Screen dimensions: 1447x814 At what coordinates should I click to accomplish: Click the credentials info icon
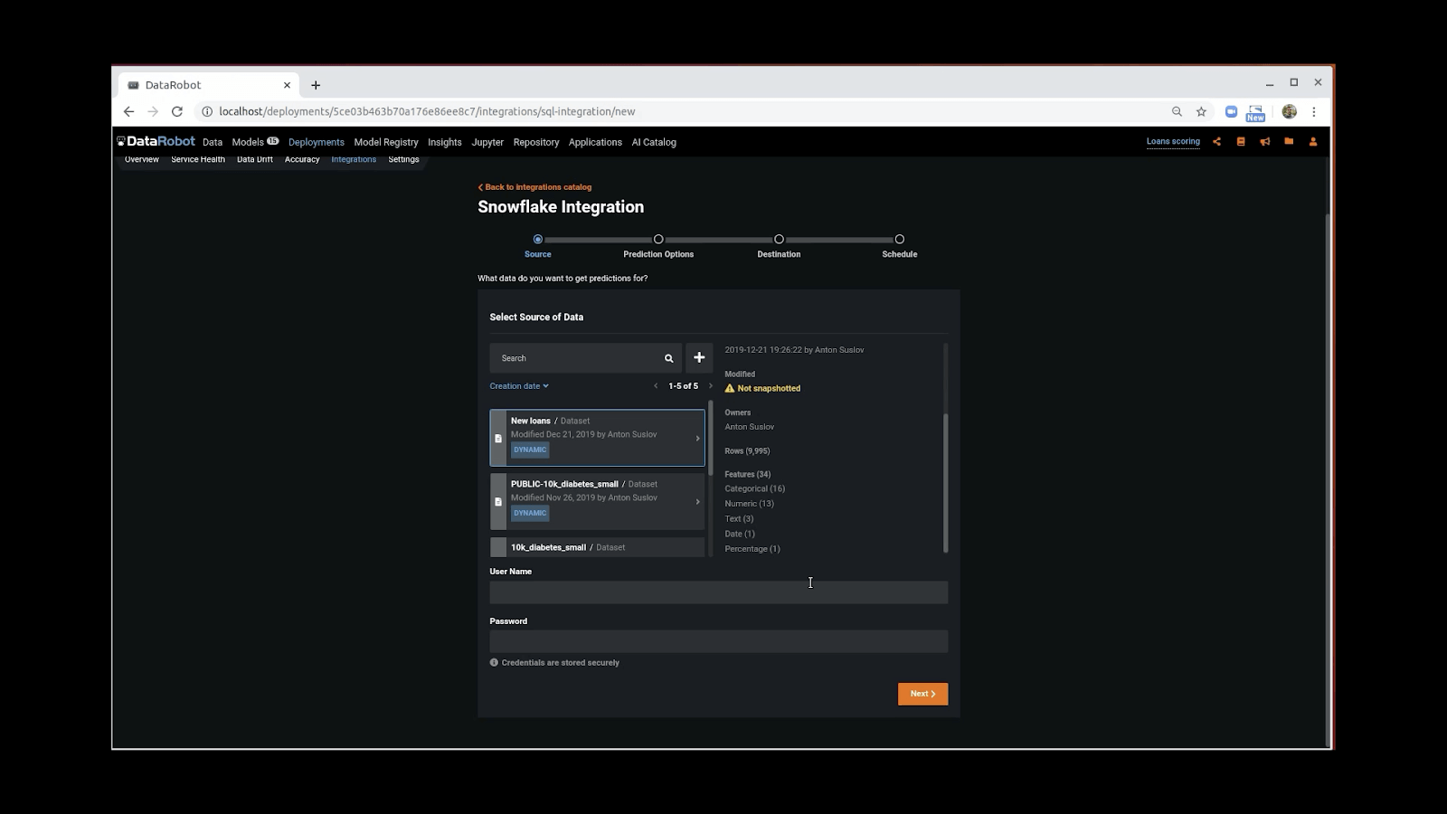point(494,662)
